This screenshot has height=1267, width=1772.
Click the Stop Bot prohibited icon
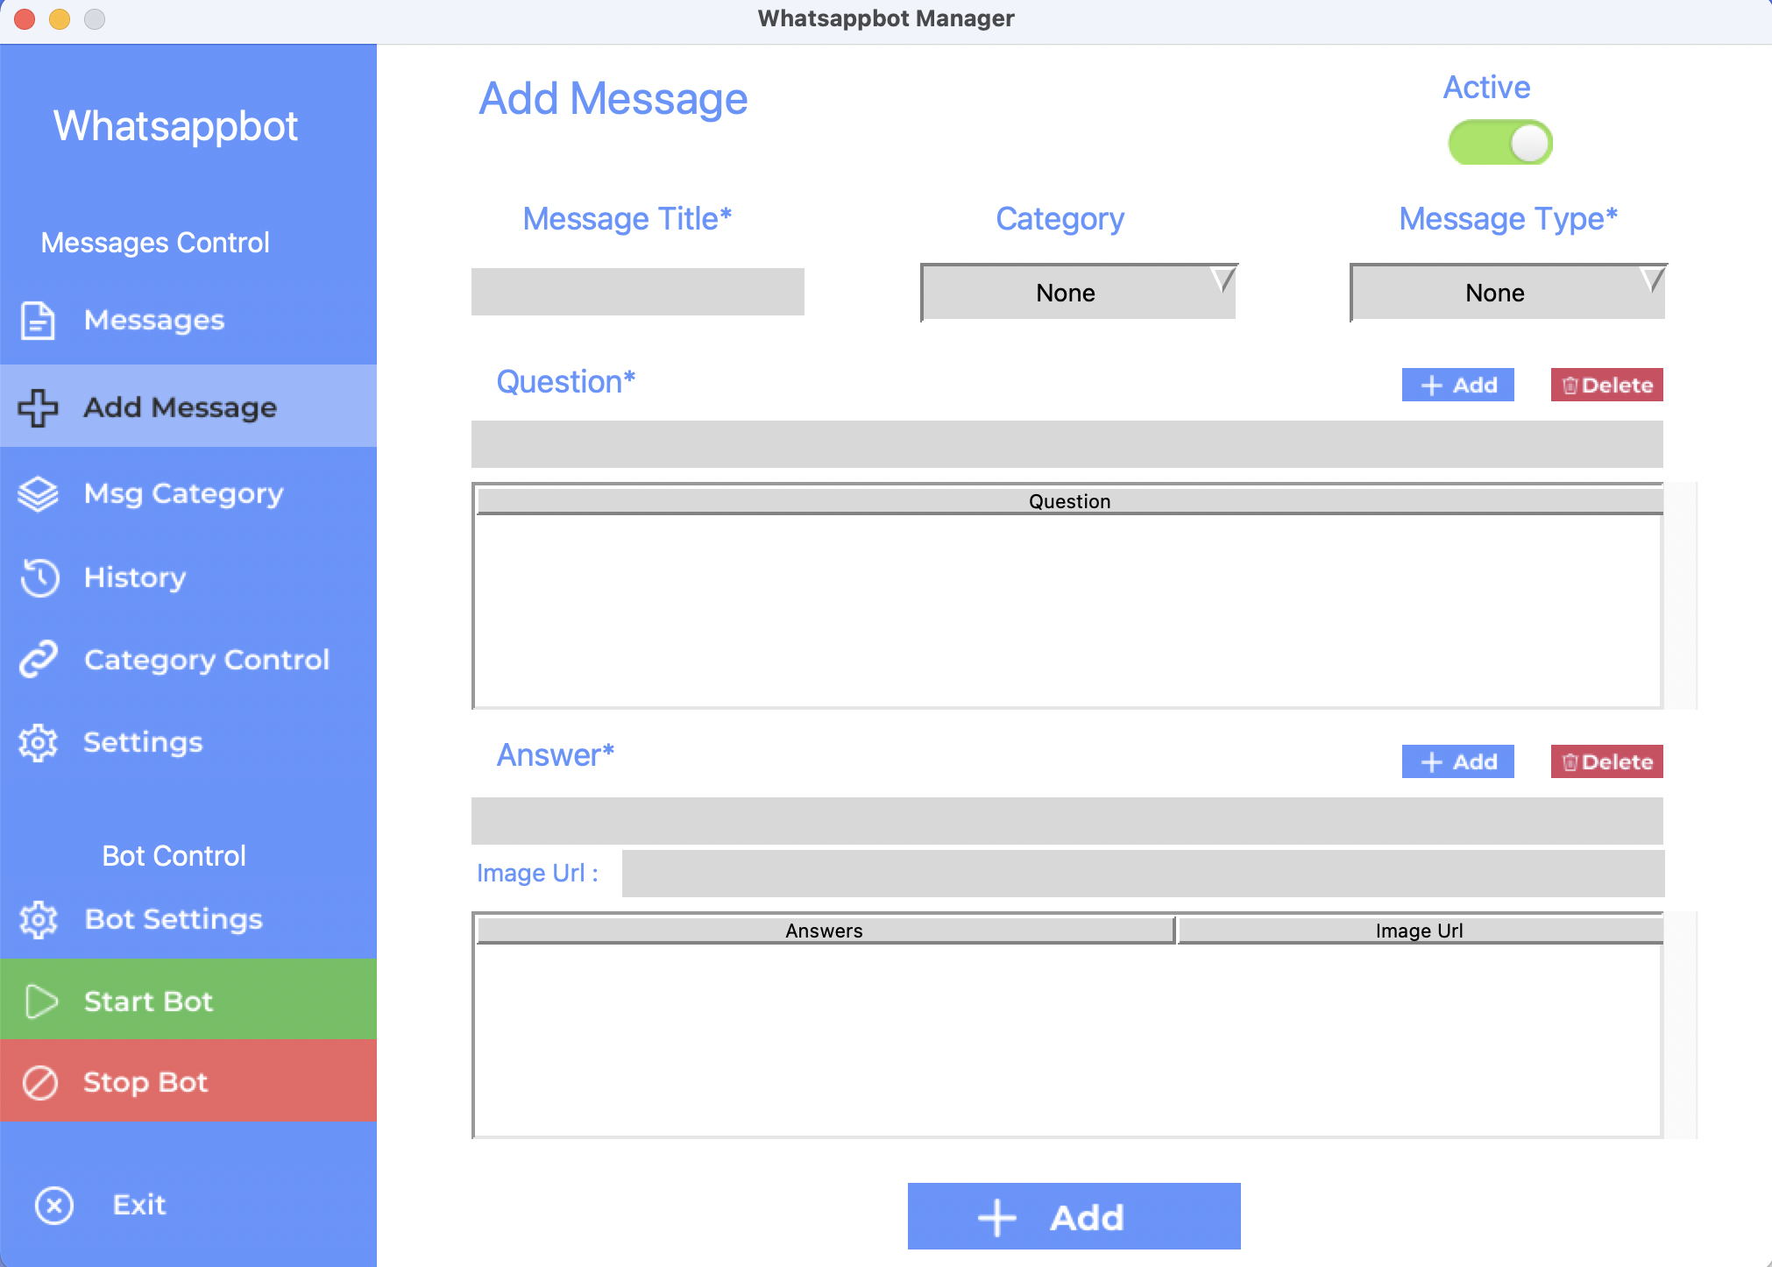coord(39,1083)
